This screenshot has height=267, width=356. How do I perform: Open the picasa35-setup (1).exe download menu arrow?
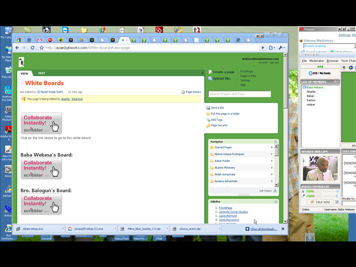pyautogui.click(x=115, y=229)
